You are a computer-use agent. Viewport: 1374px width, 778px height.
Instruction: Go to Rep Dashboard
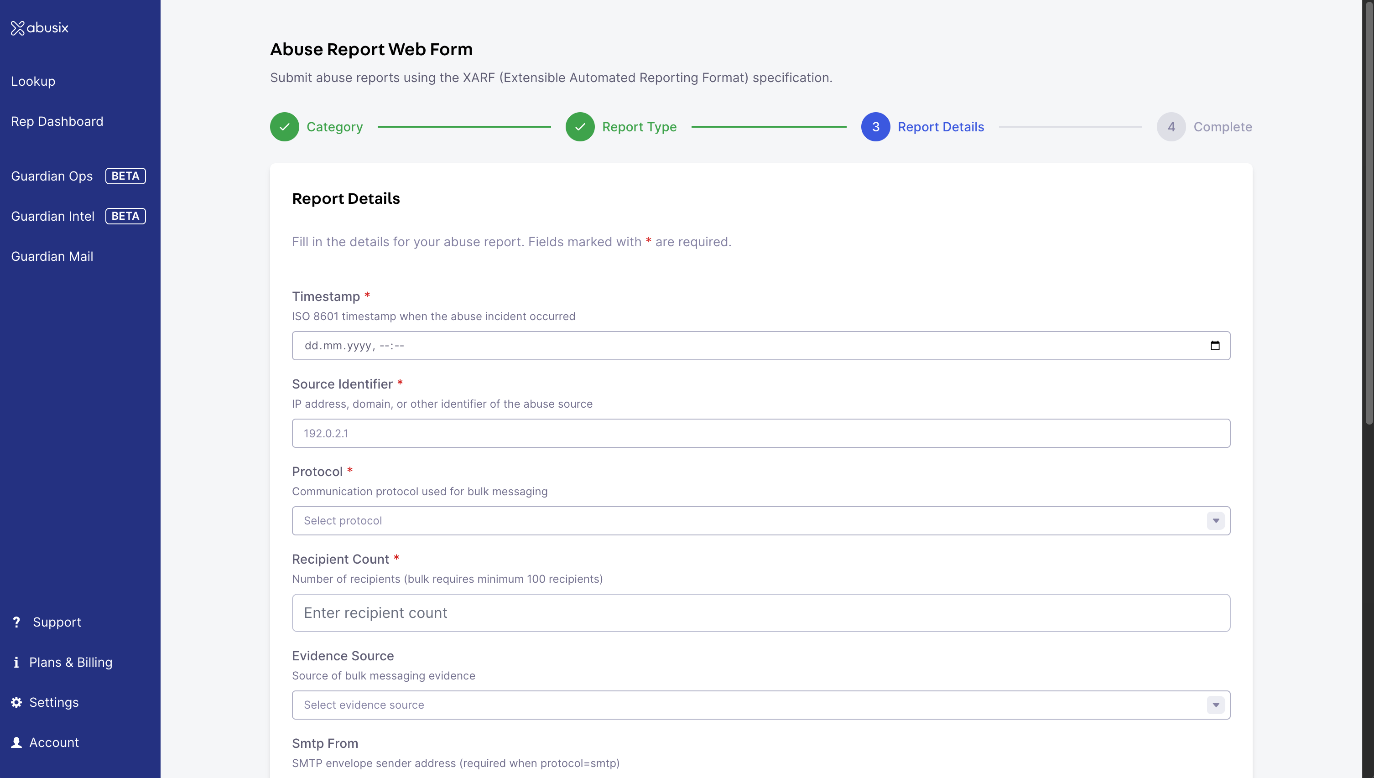point(57,121)
